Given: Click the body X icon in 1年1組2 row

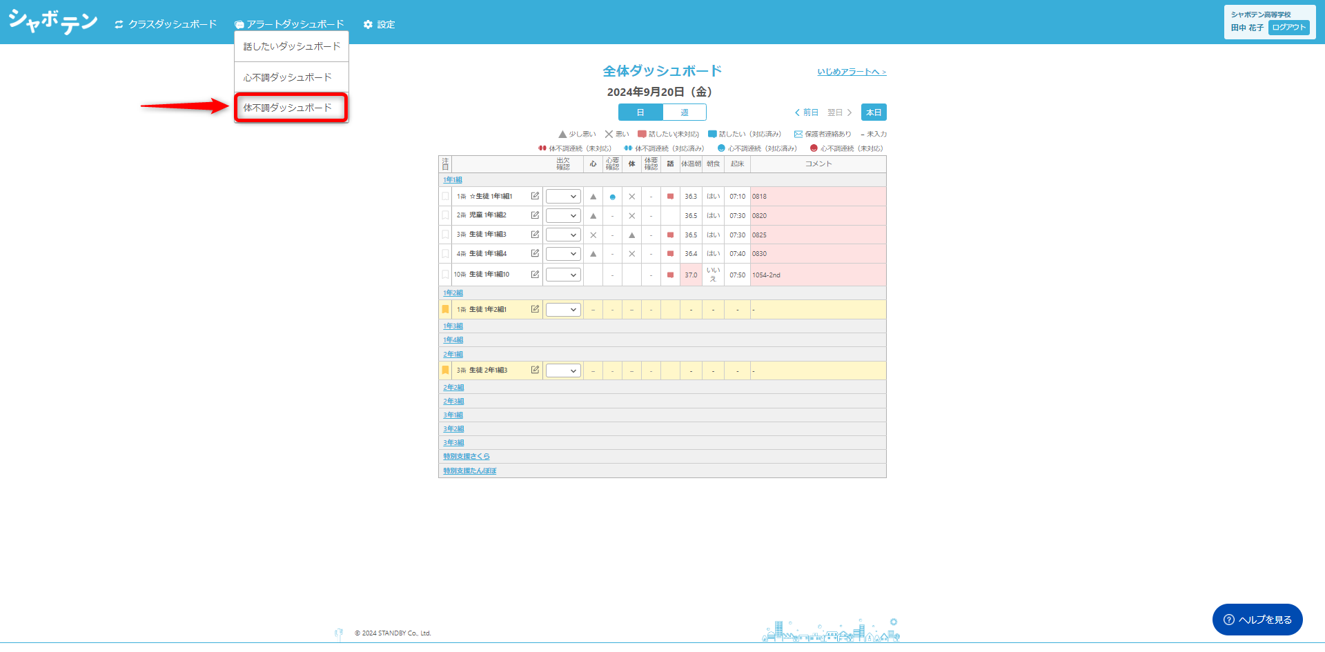Looking at the screenshot, I should click(631, 216).
